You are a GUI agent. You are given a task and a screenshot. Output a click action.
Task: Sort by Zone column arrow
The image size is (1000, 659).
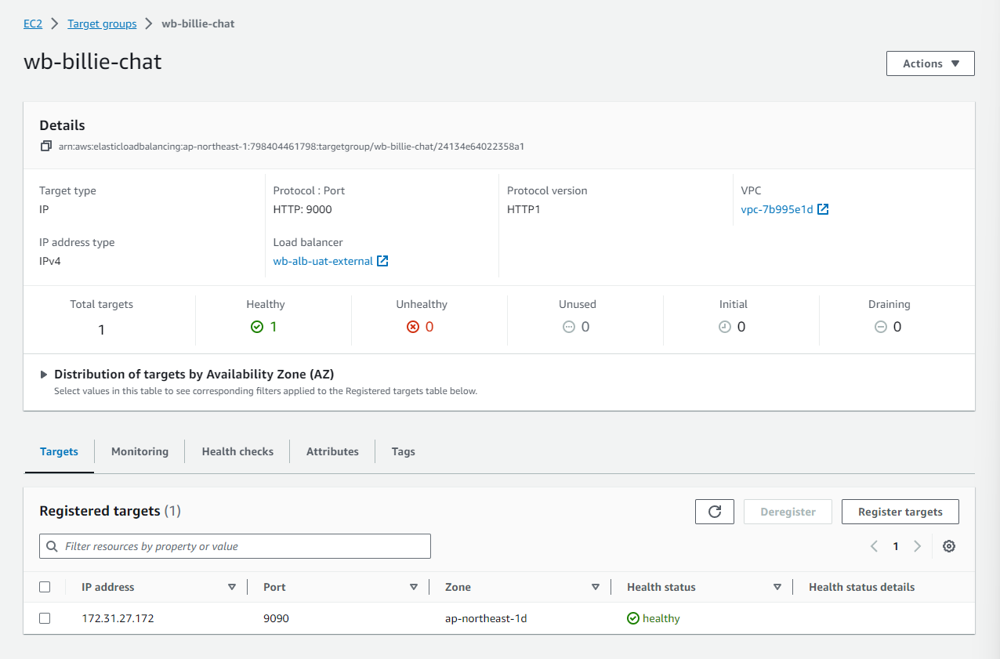click(x=596, y=587)
